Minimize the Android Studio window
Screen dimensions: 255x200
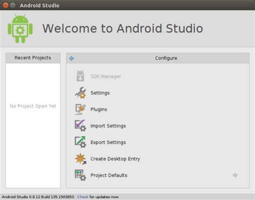pyautogui.click(x=13, y=5)
